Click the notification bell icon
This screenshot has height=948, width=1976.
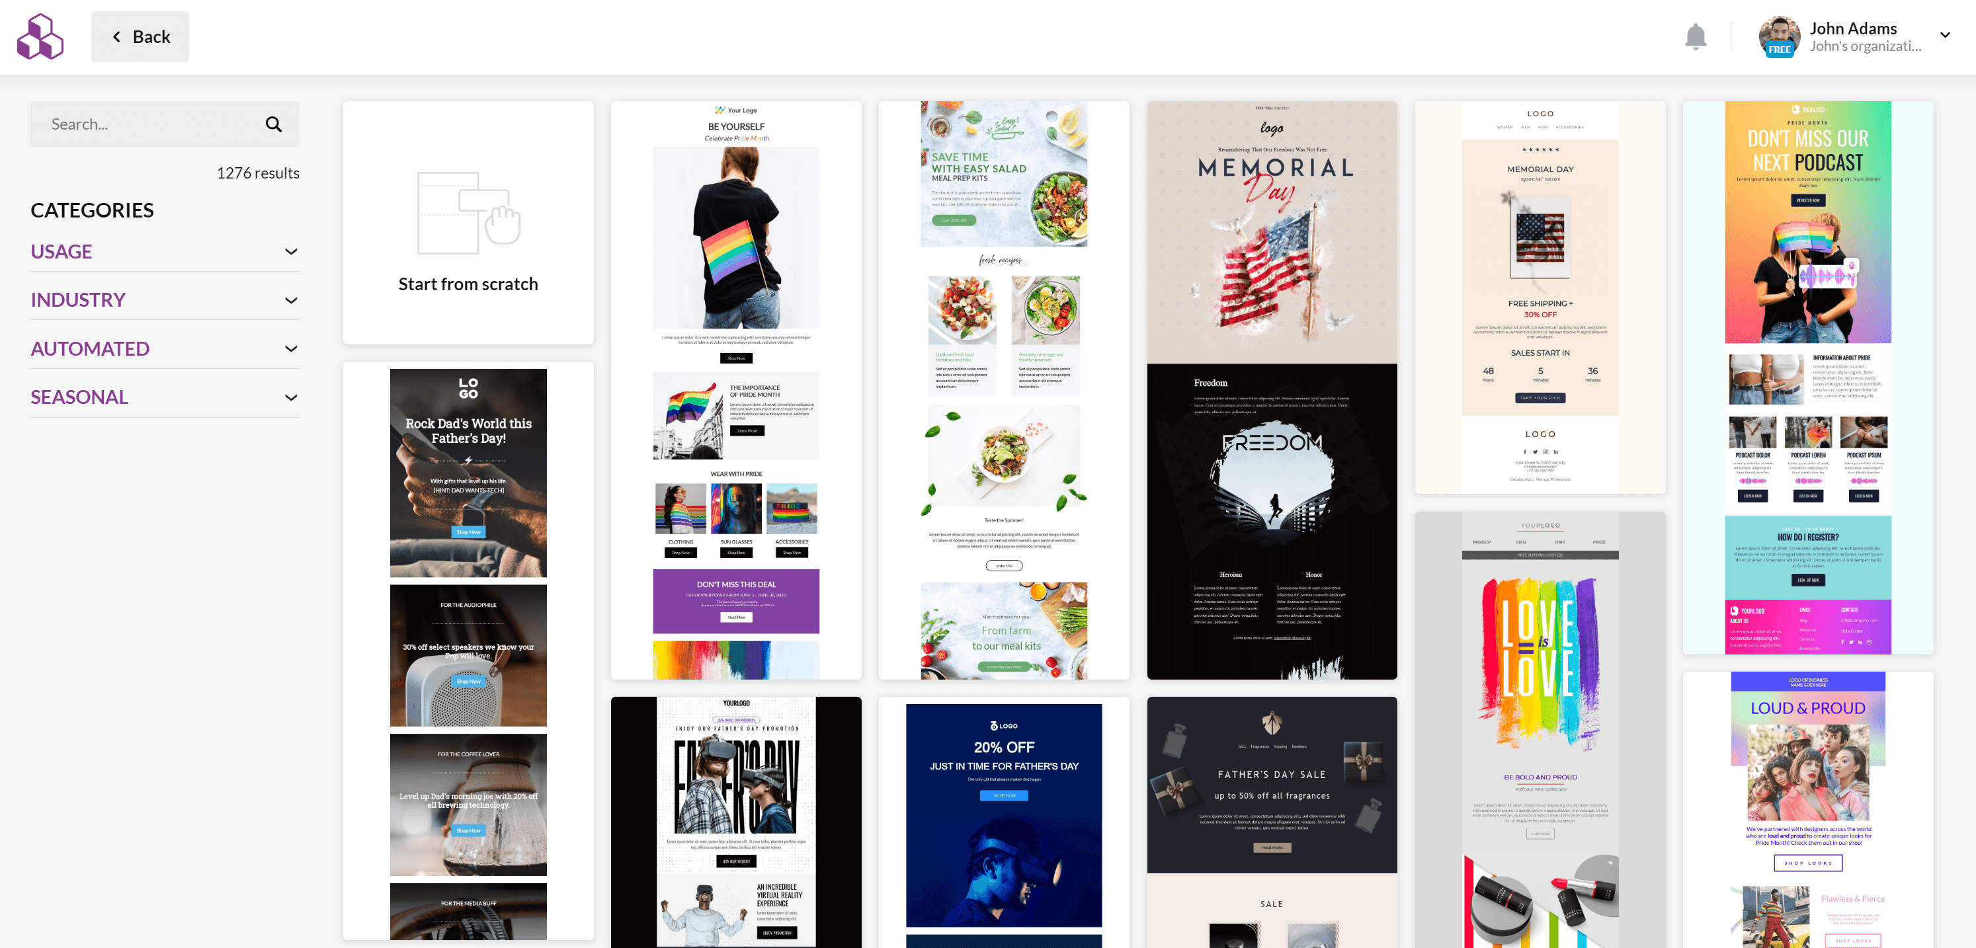[x=1696, y=35]
